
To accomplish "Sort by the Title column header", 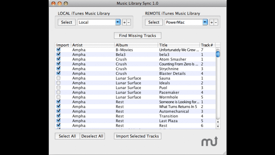I will point(179,45).
